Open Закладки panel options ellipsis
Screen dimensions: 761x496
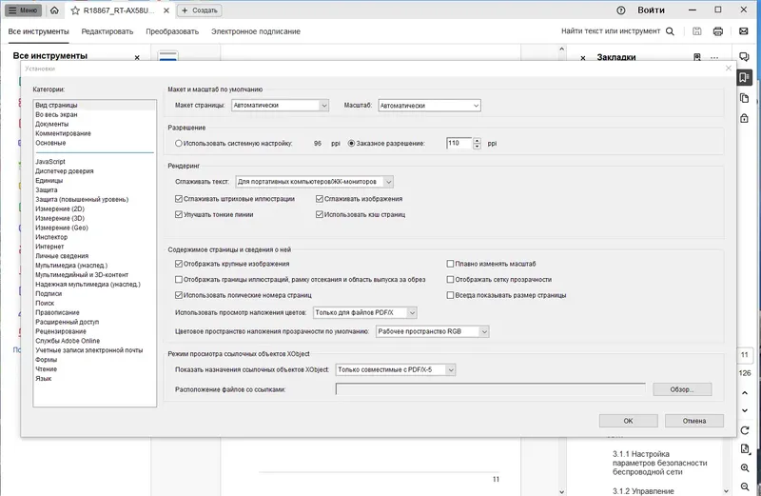point(714,58)
